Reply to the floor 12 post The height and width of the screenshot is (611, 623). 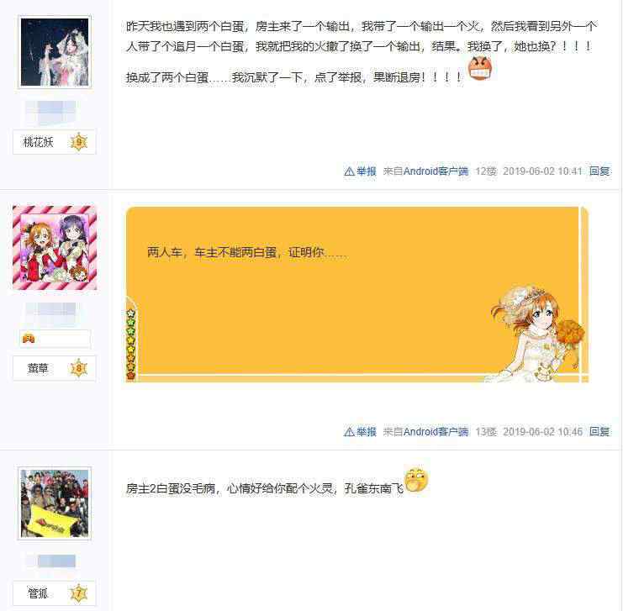[x=599, y=171]
